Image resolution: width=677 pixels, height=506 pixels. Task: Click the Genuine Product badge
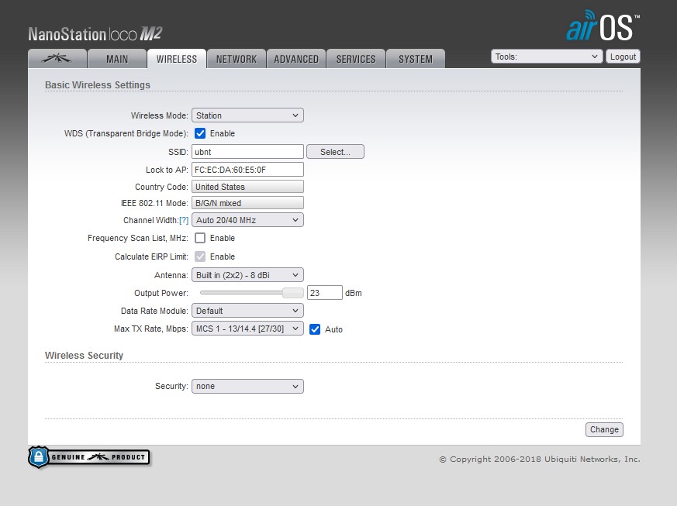click(x=89, y=457)
